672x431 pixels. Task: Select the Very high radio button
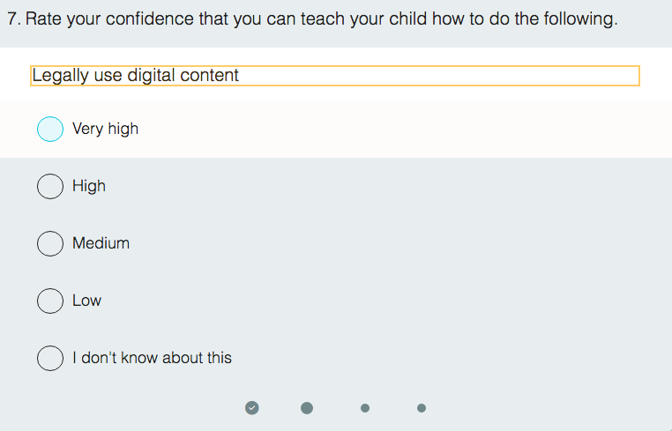click(50, 130)
